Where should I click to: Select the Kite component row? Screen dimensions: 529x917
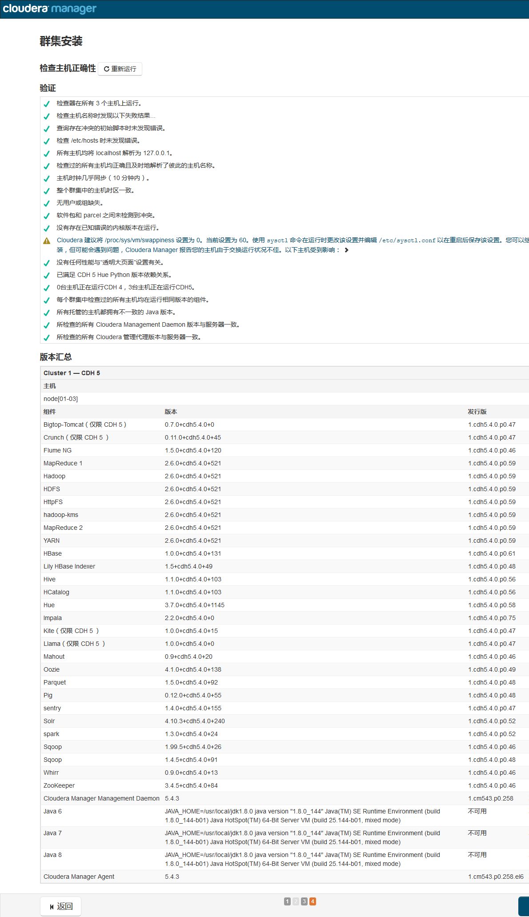pos(285,631)
